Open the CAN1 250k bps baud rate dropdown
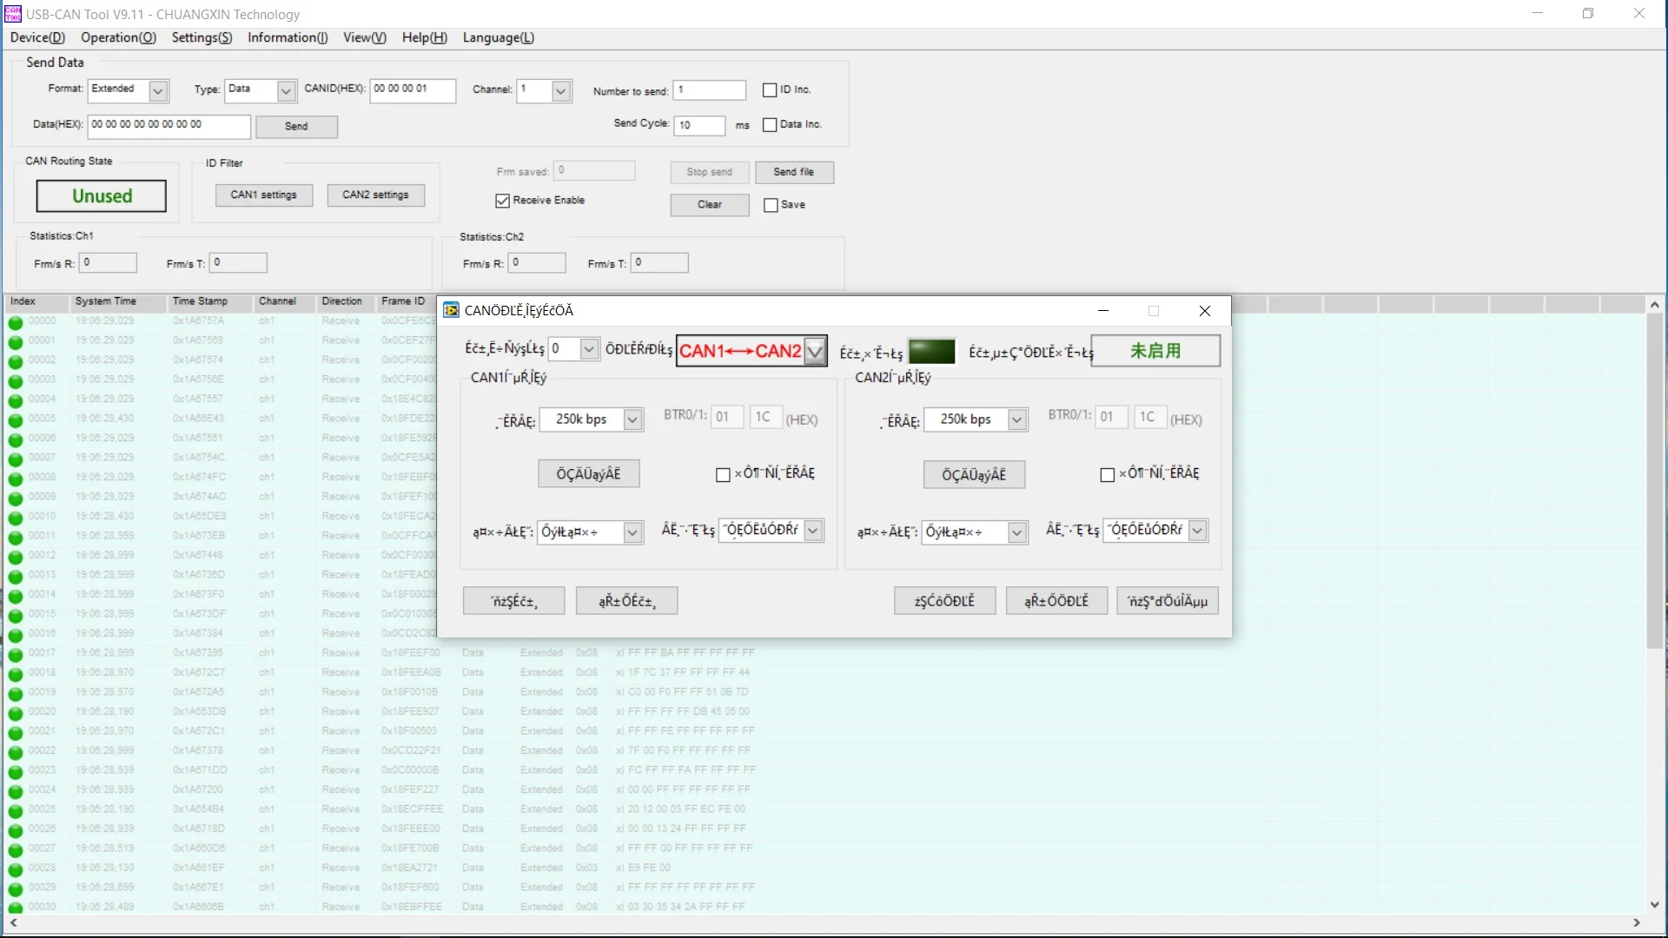The width and height of the screenshot is (1668, 938). click(x=632, y=419)
